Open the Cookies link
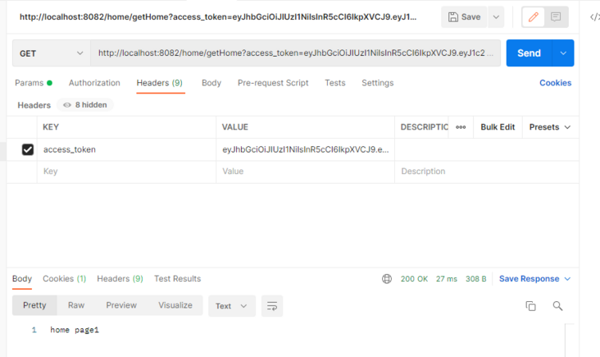600x357 pixels. 555,83
